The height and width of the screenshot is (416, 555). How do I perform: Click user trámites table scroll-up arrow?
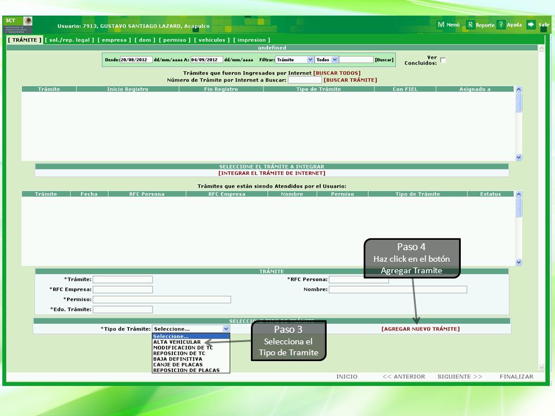click(x=519, y=194)
